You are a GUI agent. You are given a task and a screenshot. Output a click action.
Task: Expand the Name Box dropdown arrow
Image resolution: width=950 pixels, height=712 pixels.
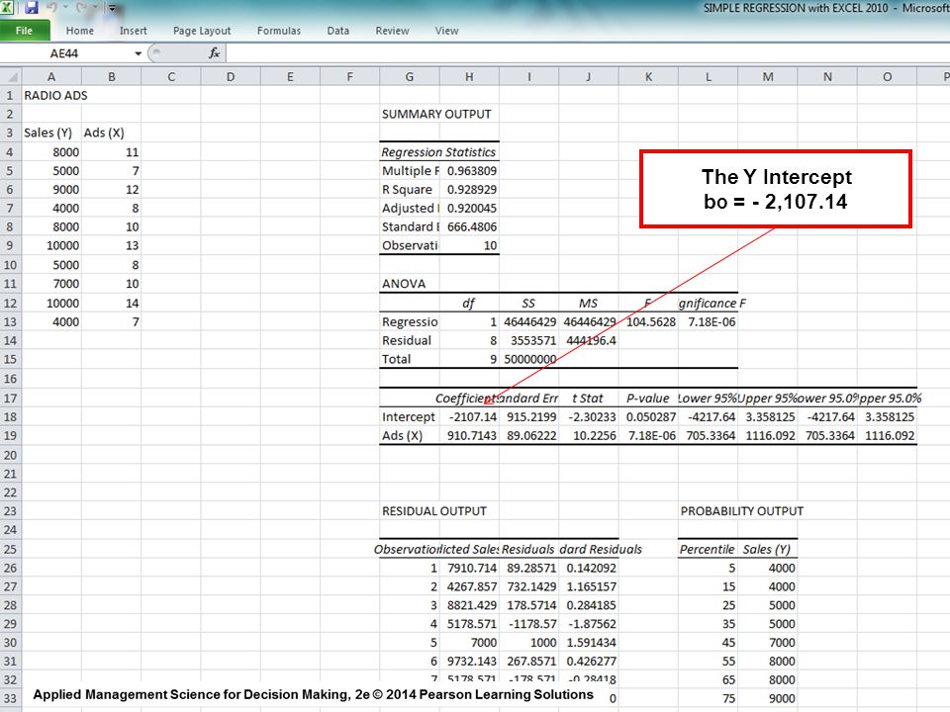(x=139, y=53)
